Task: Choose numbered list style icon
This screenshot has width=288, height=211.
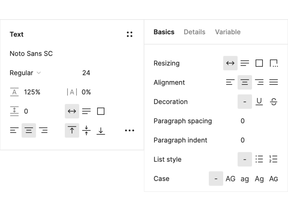Action: coord(273,159)
